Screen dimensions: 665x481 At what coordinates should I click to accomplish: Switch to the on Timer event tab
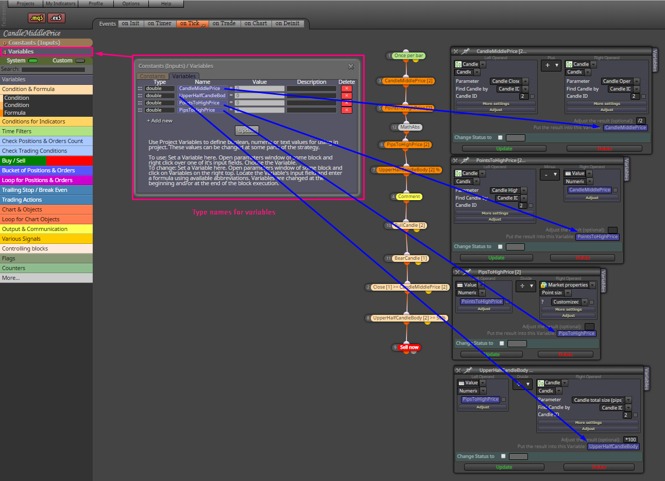point(159,23)
